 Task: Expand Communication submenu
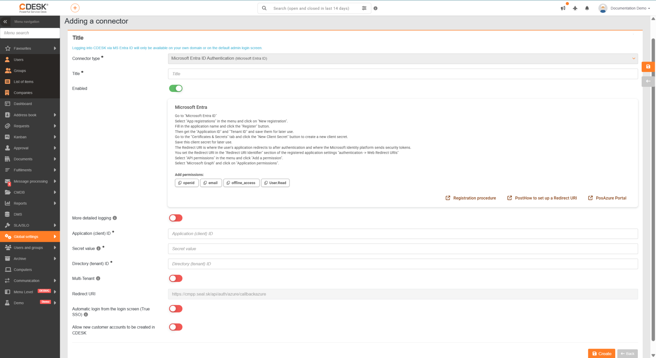pyautogui.click(x=55, y=281)
